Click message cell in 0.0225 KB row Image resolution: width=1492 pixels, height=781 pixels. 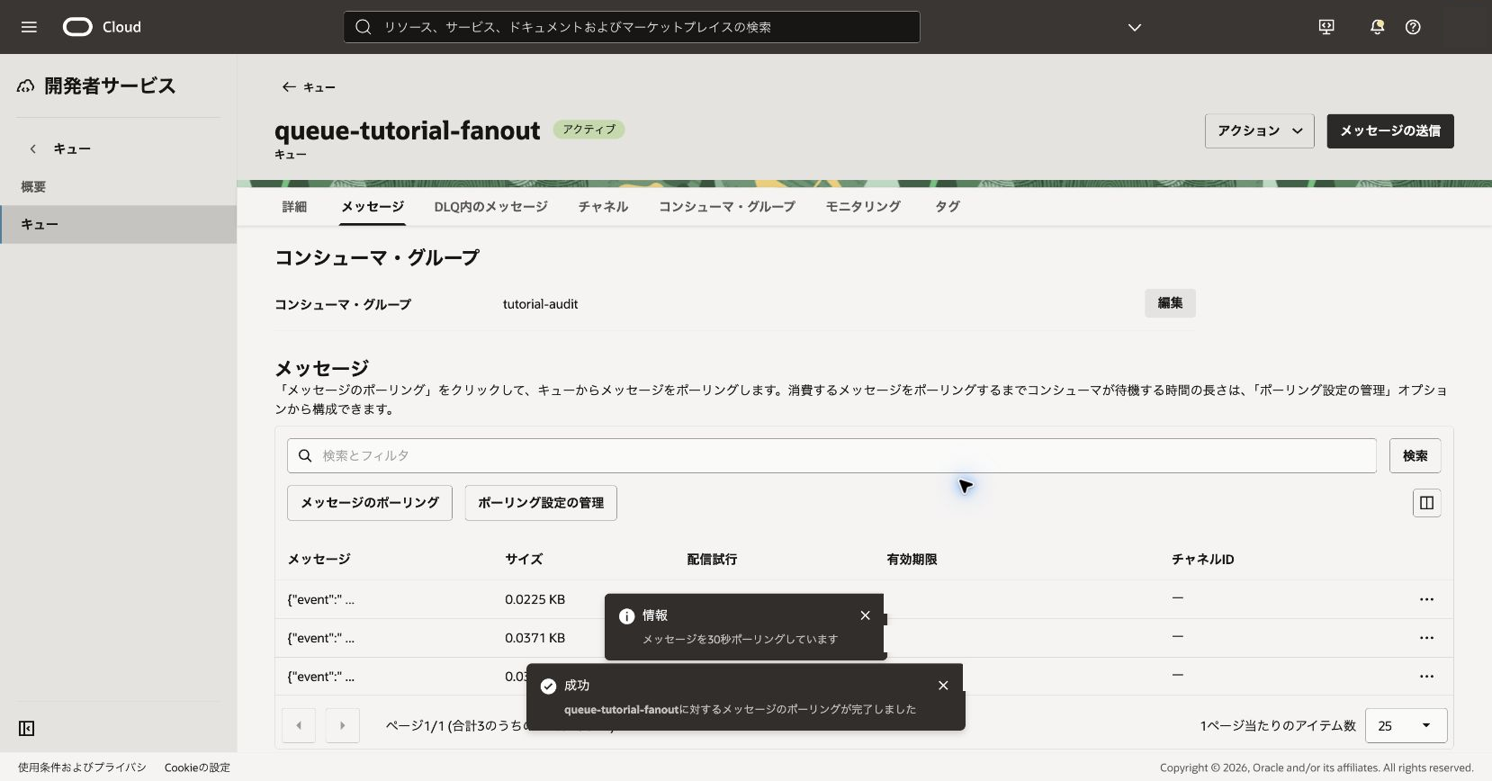coord(320,599)
